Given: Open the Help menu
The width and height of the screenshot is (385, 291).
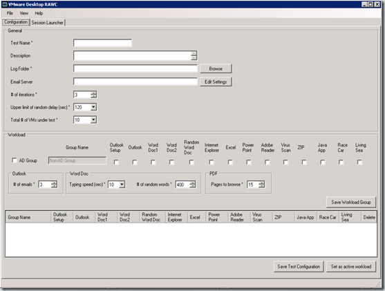Looking at the screenshot, I should [39, 13].
